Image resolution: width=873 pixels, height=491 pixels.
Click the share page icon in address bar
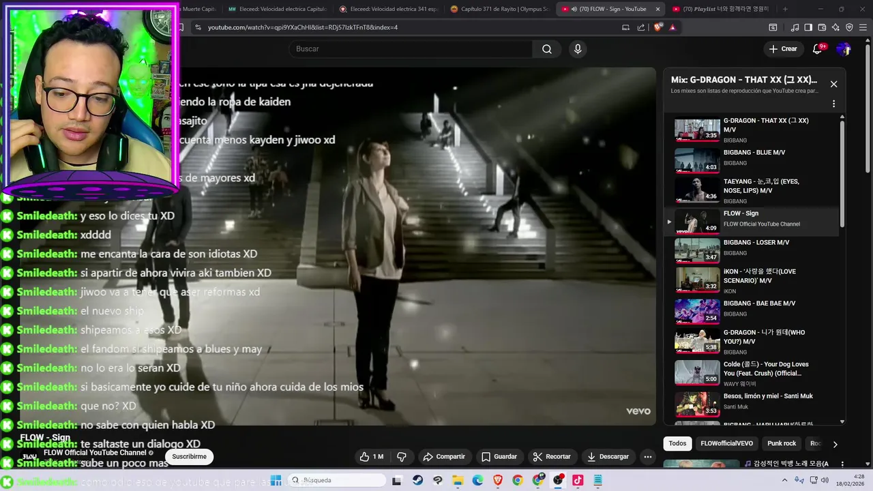point(641,27)
